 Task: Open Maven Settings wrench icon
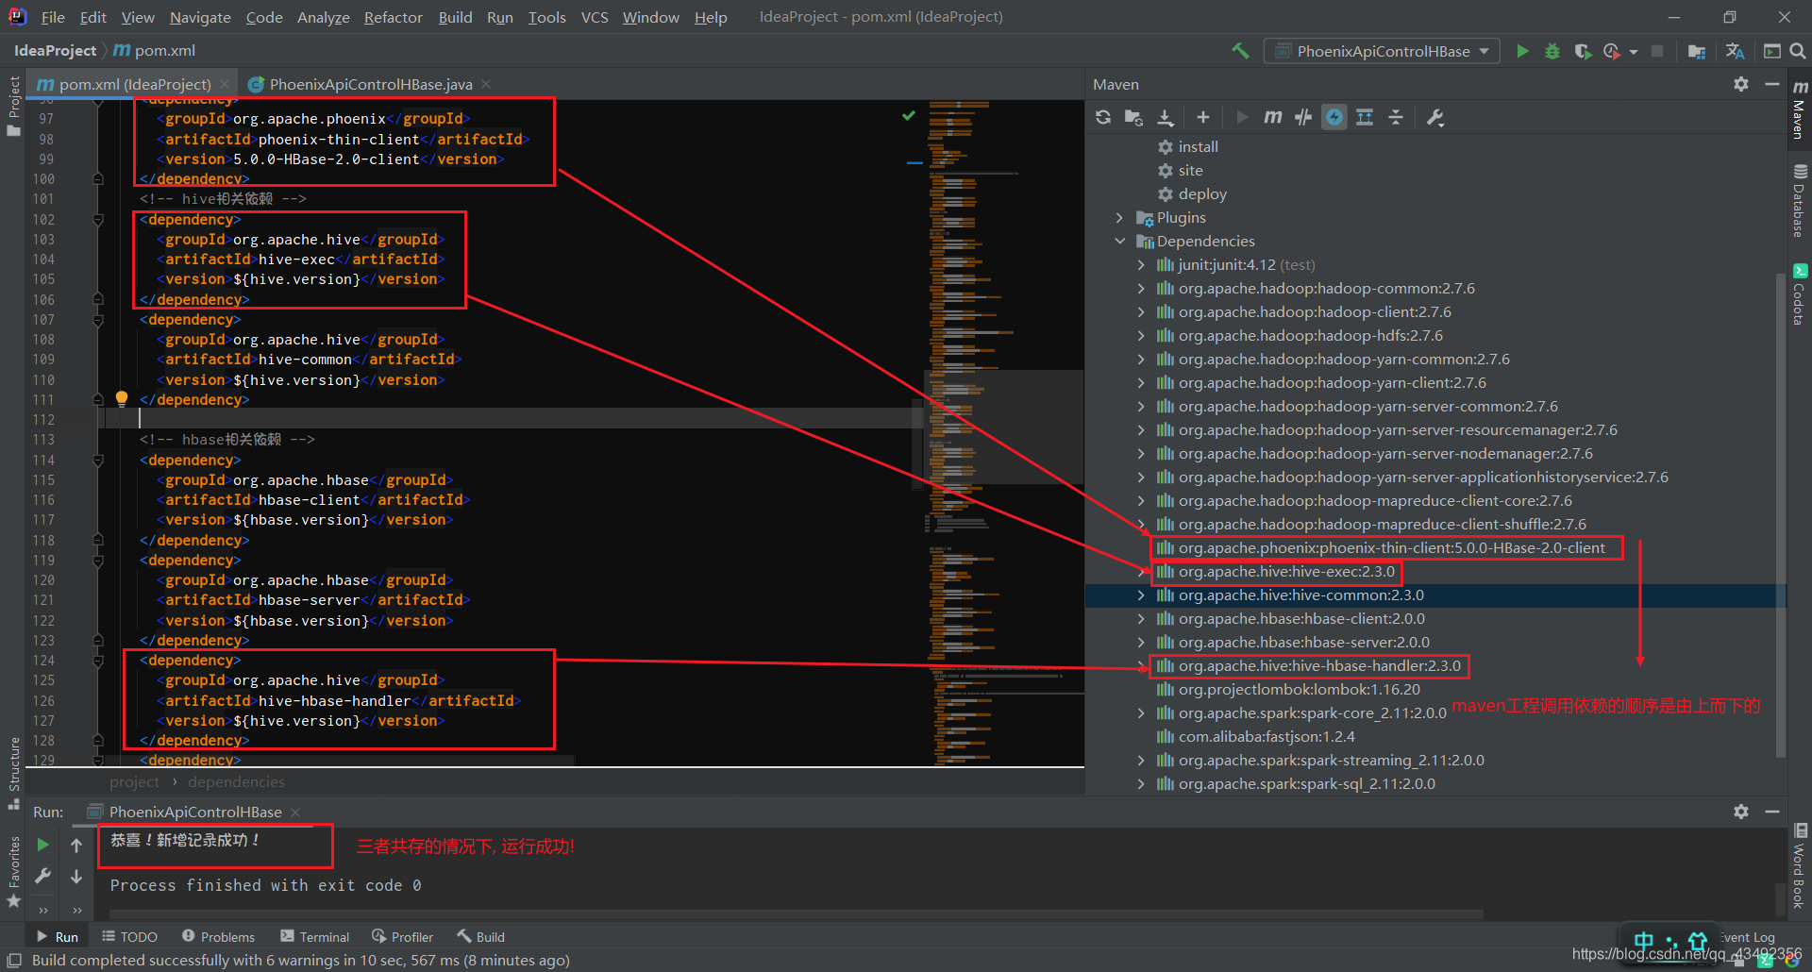(x=1435, y=117)
